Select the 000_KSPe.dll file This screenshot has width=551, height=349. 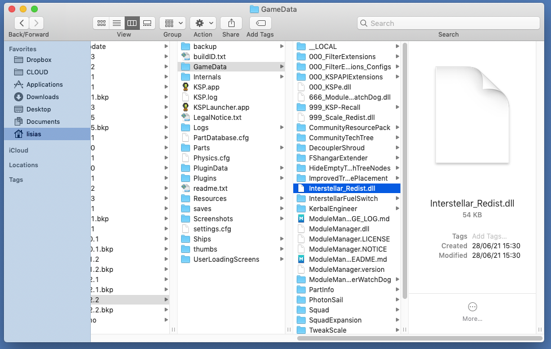pyautogui.click(x=346, y=87)
